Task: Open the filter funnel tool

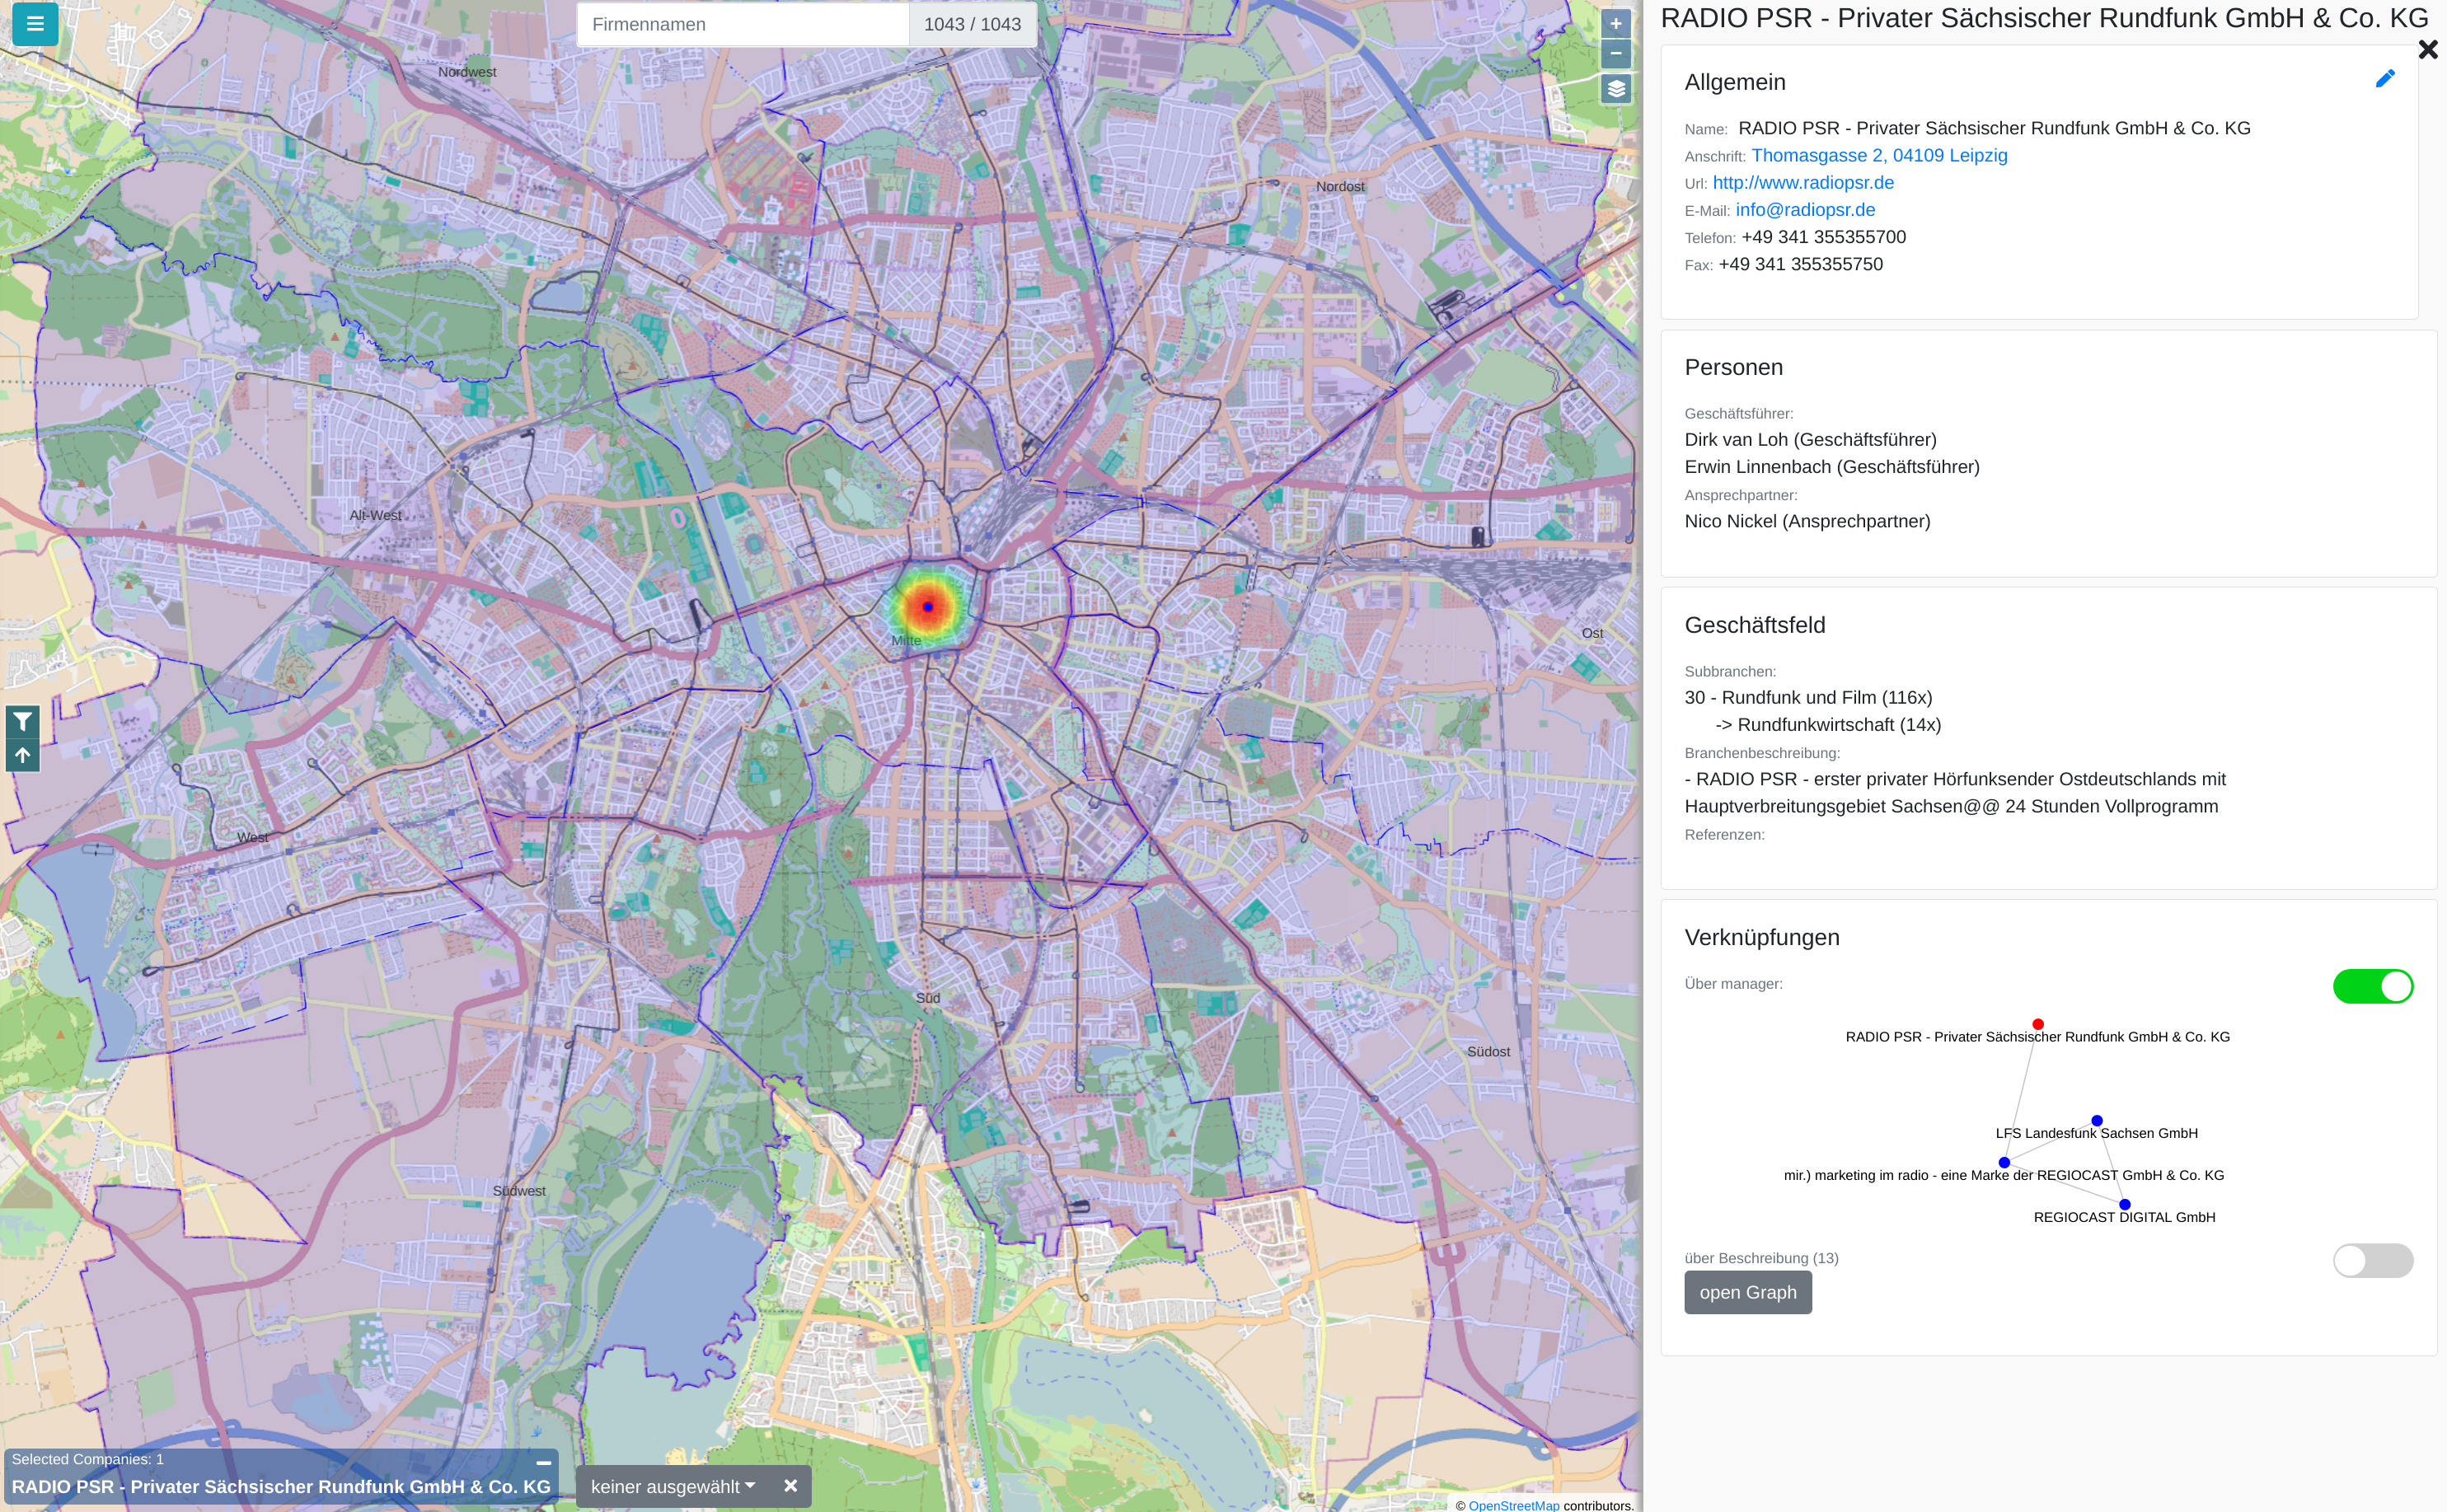Action: [x=23, y=721]
